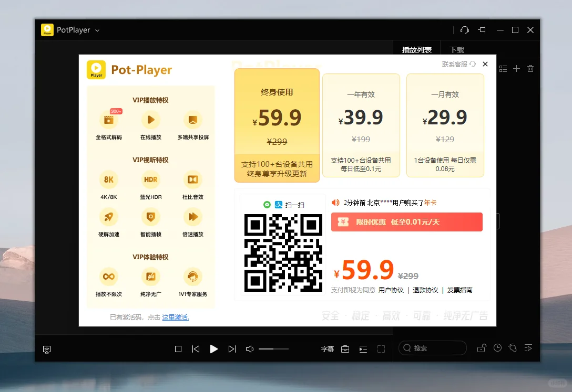Open the 发票指南 link
572x392 pixels.
click(459, 290)
